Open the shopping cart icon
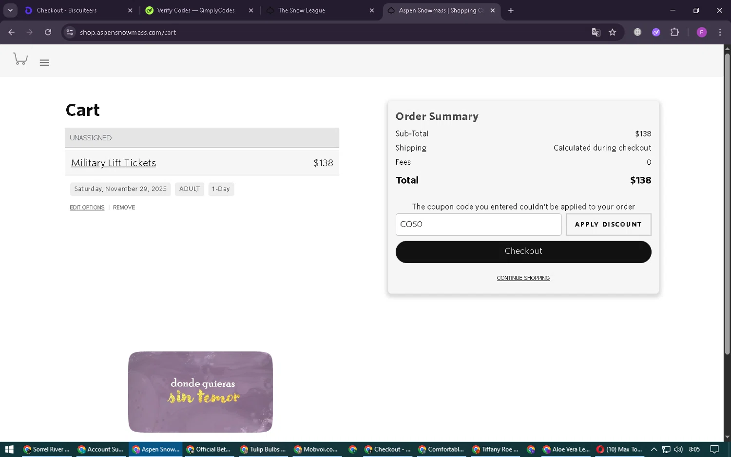731x457 pixels. click(20, 59)
